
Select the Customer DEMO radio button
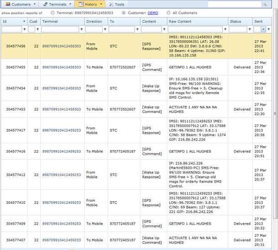coord(124,13)
